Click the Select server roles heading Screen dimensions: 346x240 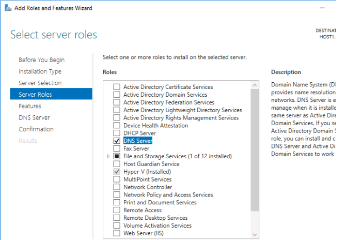point(54,35)
